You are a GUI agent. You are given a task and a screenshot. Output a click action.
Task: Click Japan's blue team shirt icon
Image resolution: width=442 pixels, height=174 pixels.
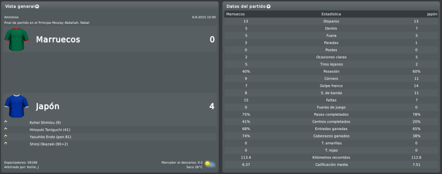(x=16, y=106)
